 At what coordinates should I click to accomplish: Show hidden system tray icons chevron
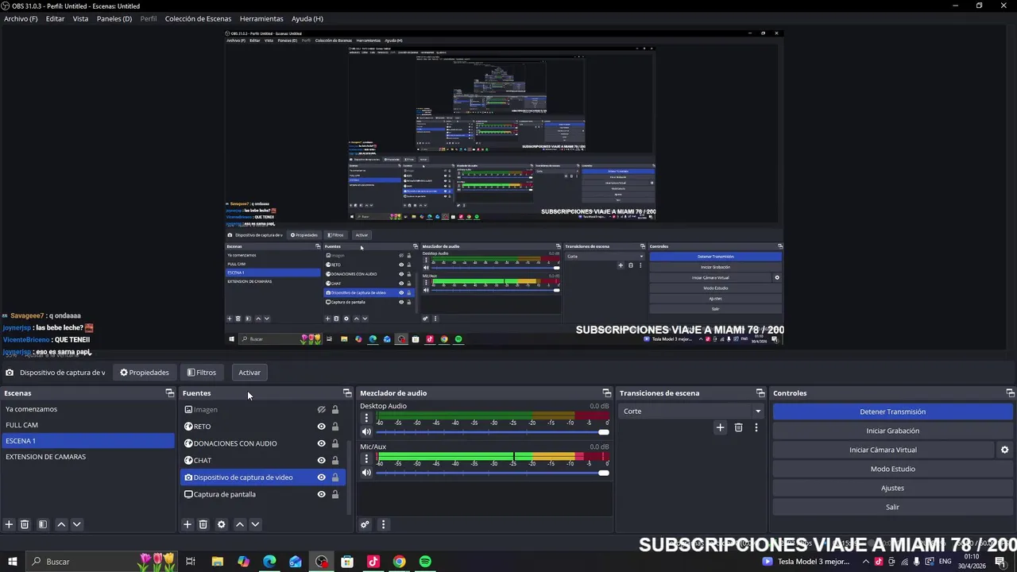click(866, 562)
